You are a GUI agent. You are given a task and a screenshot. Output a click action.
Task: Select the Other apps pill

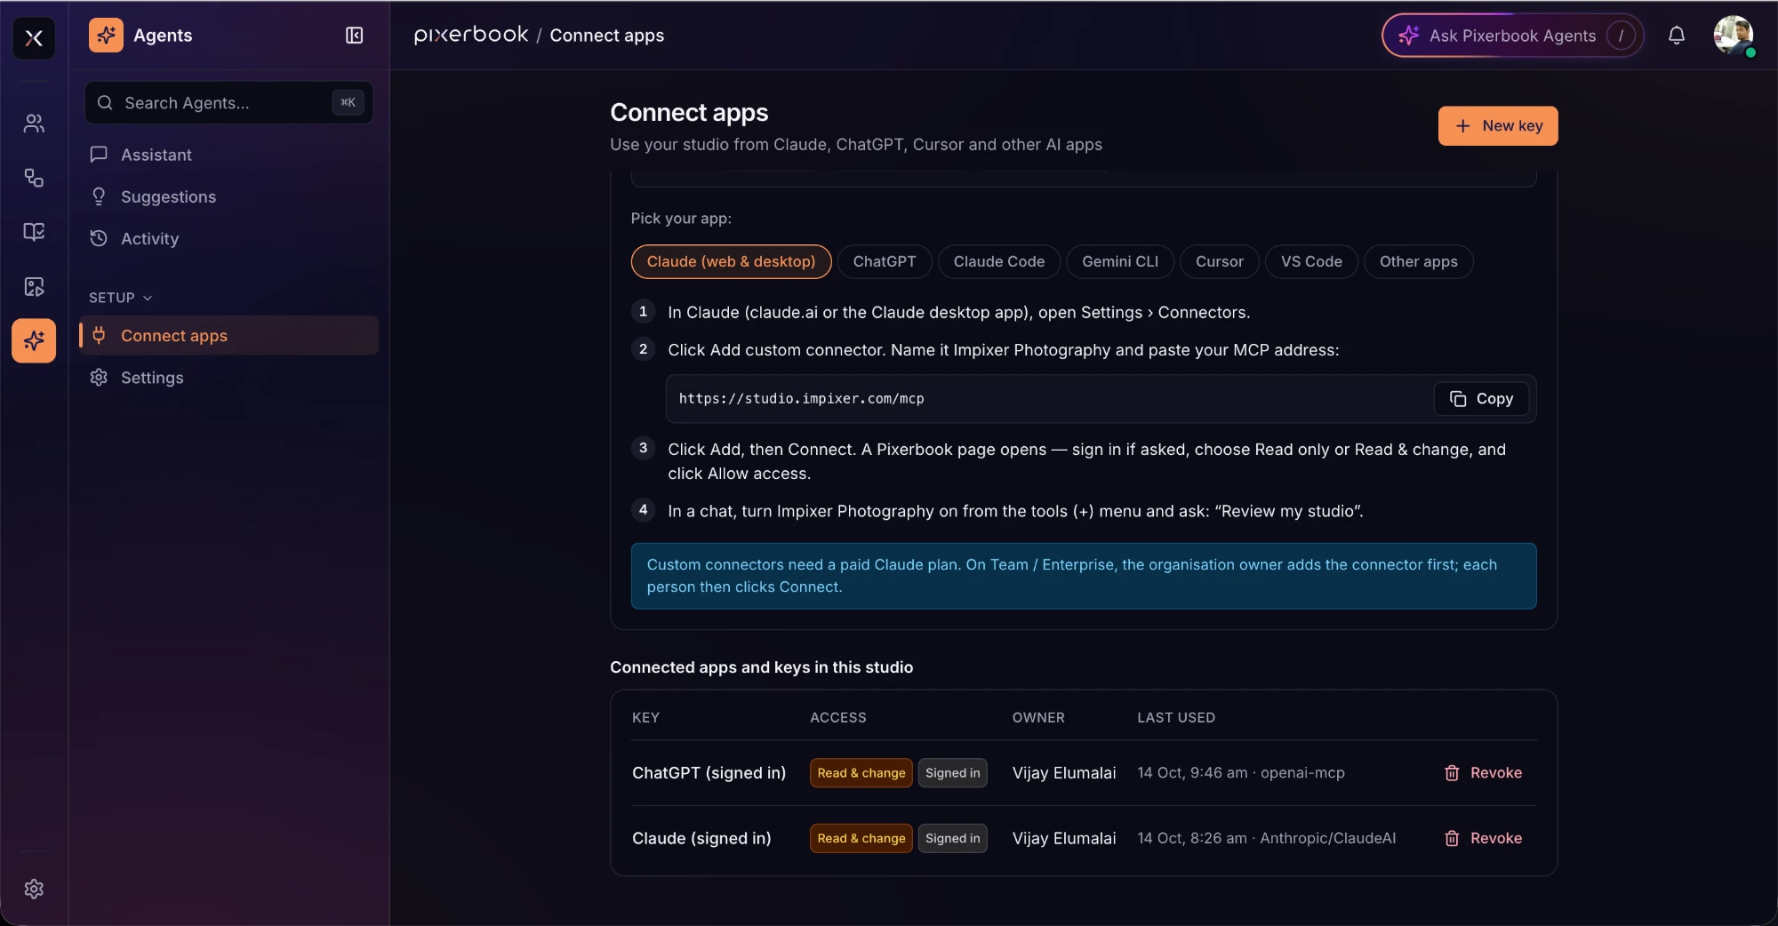coord(1419,261)
